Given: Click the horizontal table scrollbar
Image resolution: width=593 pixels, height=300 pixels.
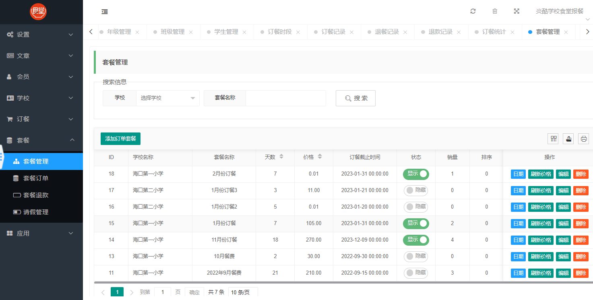Looking at the screenshot, I should tap(343, 283).
